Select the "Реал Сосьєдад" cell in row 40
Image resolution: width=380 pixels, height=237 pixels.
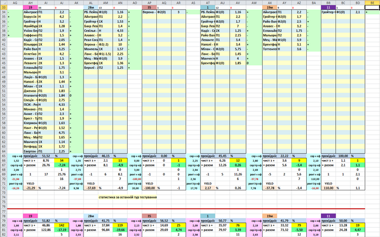pos(91,40)
